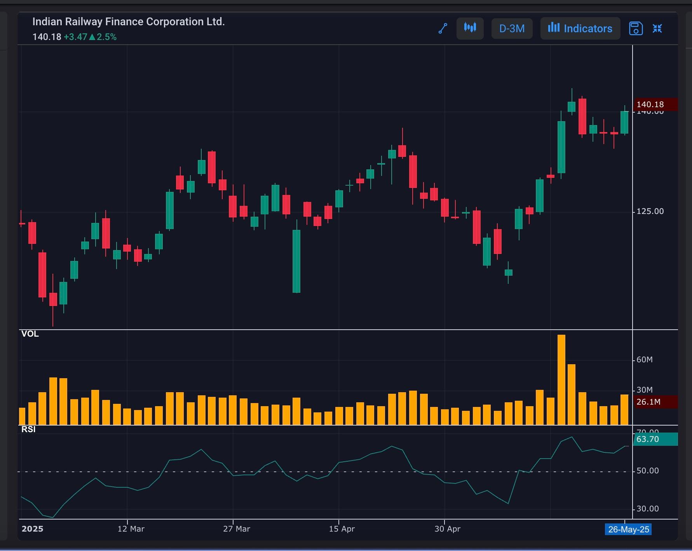The image size is (692, 551).
Task: Click the 15 Apr date label
Action: coord(342,529)
